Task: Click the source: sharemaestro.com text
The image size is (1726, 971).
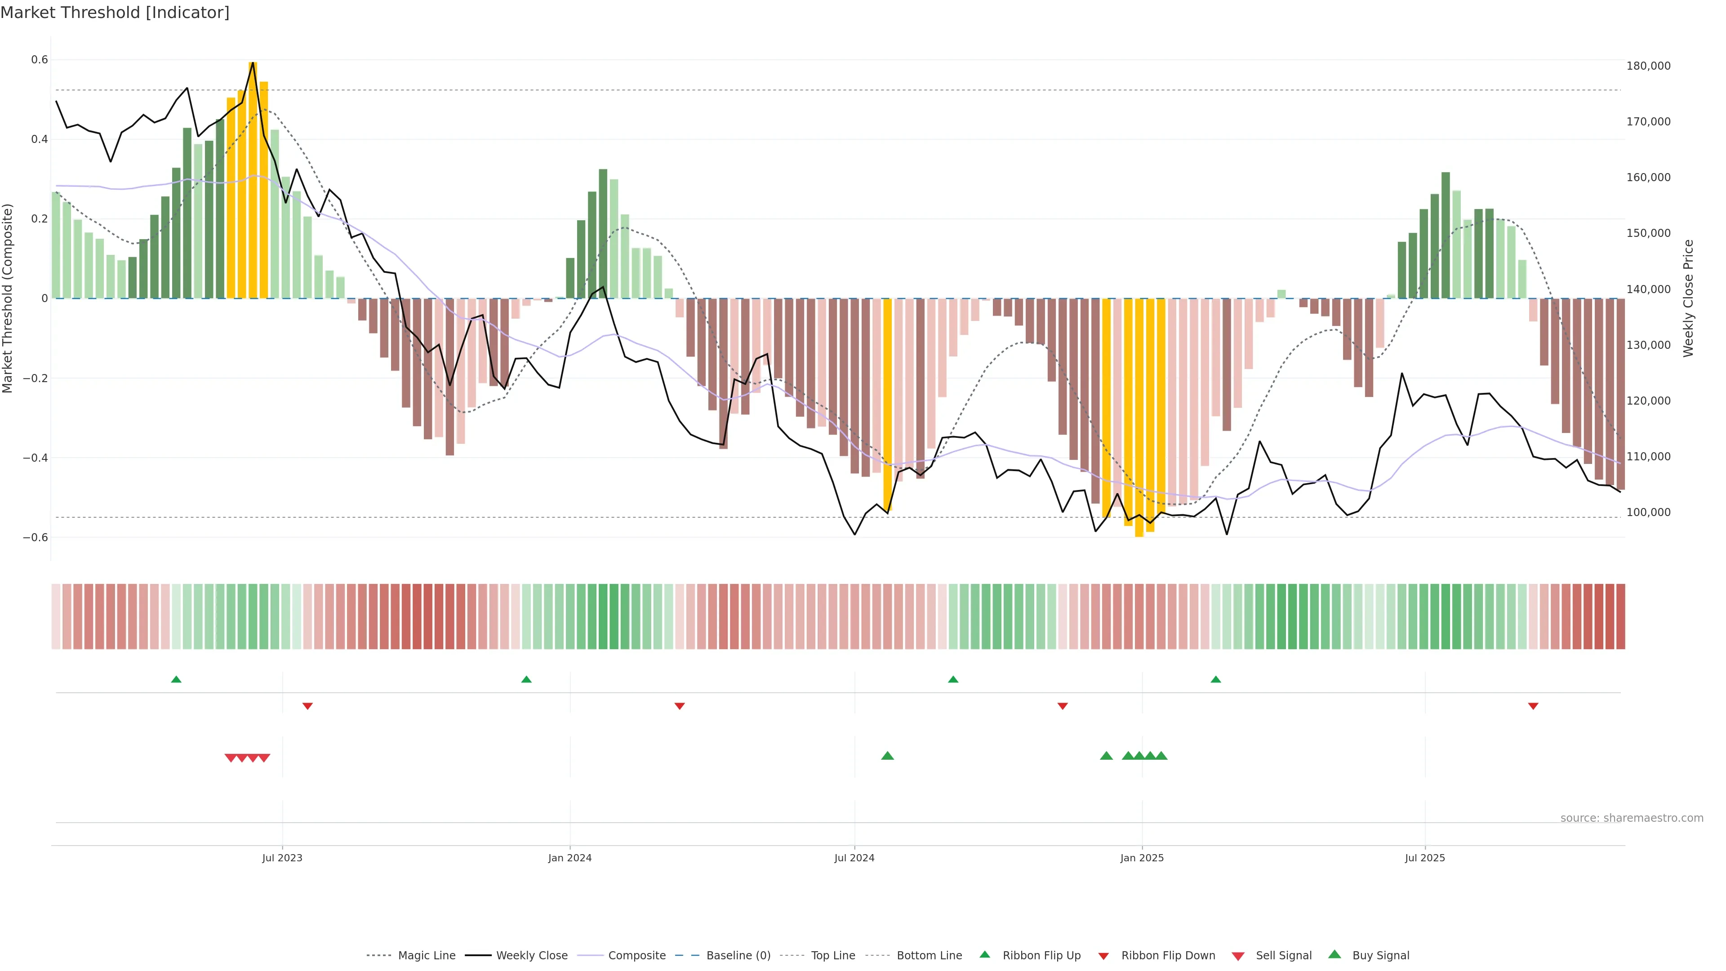Action: tap(1632, 818)
